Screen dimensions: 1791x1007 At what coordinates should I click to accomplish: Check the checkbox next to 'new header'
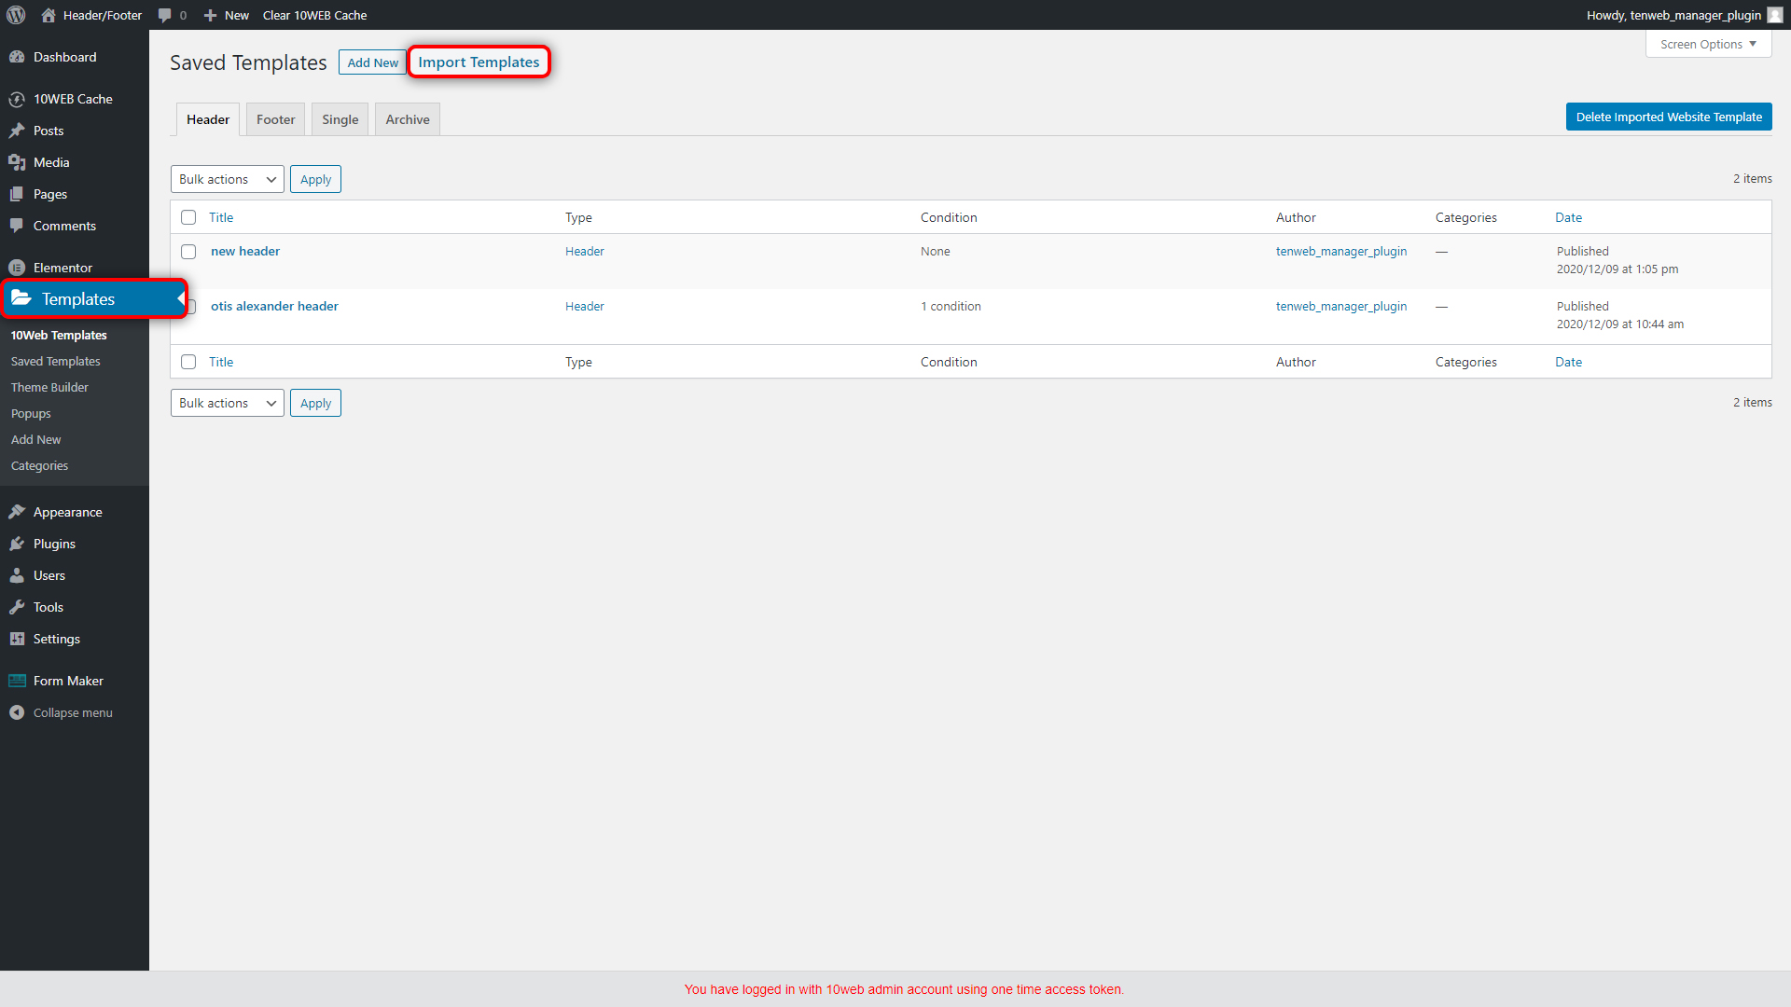pyautogui.click(x=187, y=251)
